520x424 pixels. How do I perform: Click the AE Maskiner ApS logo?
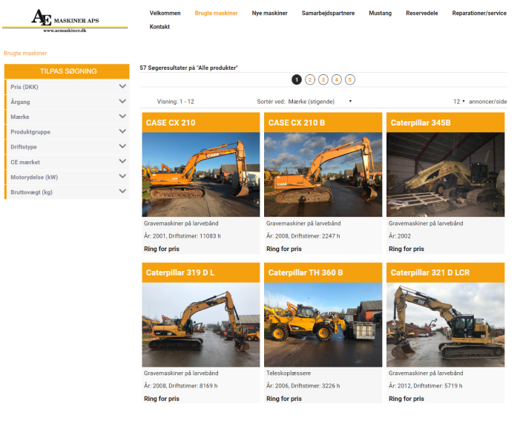65,21
